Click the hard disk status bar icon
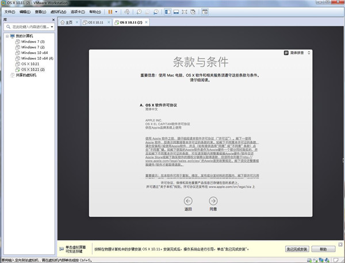Screen dimensions: 345x263 (x=309, y=260)
